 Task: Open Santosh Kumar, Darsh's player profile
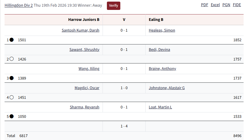pos(80,30)
